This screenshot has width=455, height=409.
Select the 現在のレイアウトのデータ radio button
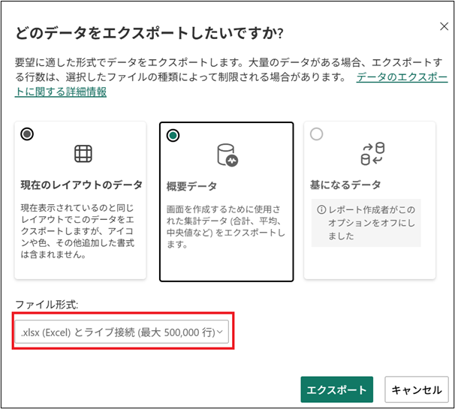pyautogui.click(x=27, y=134)
